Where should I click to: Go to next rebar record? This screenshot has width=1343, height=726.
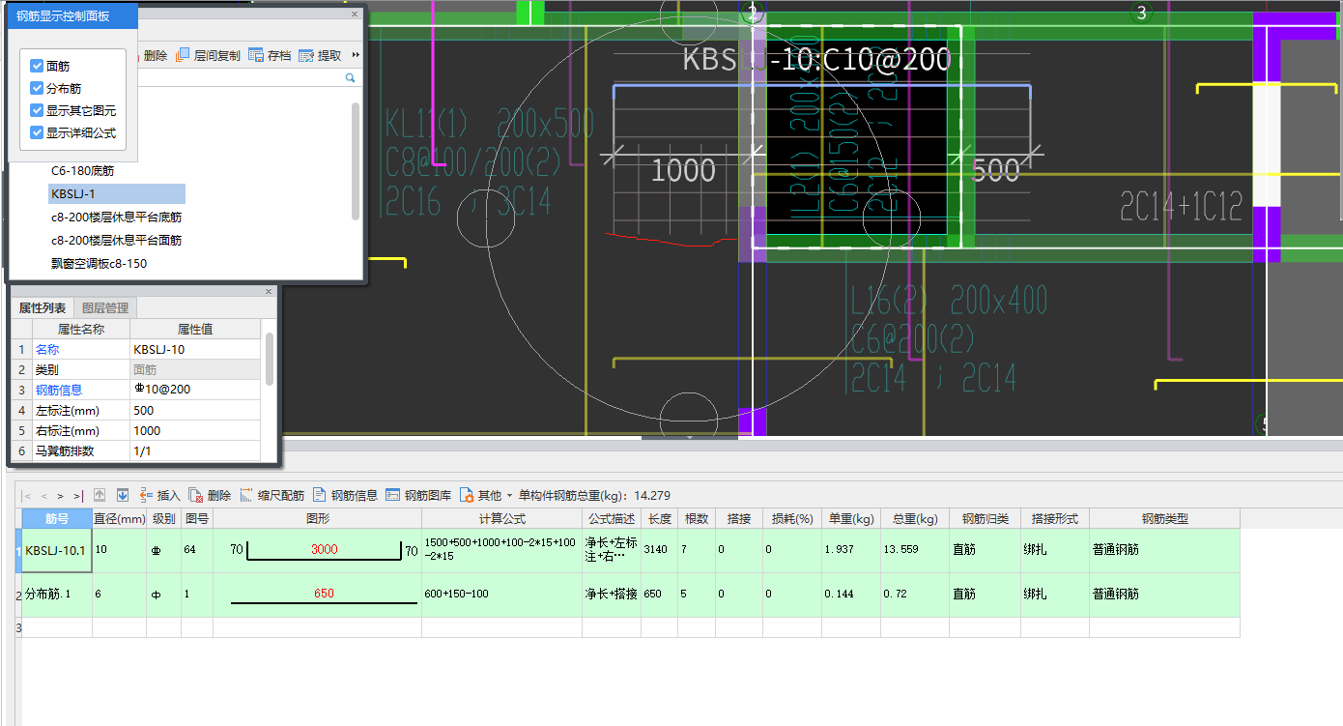tap(60, 495)
